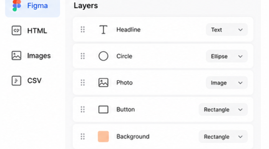Open the Rectangle type dropdown for Button

coord(223,110)
